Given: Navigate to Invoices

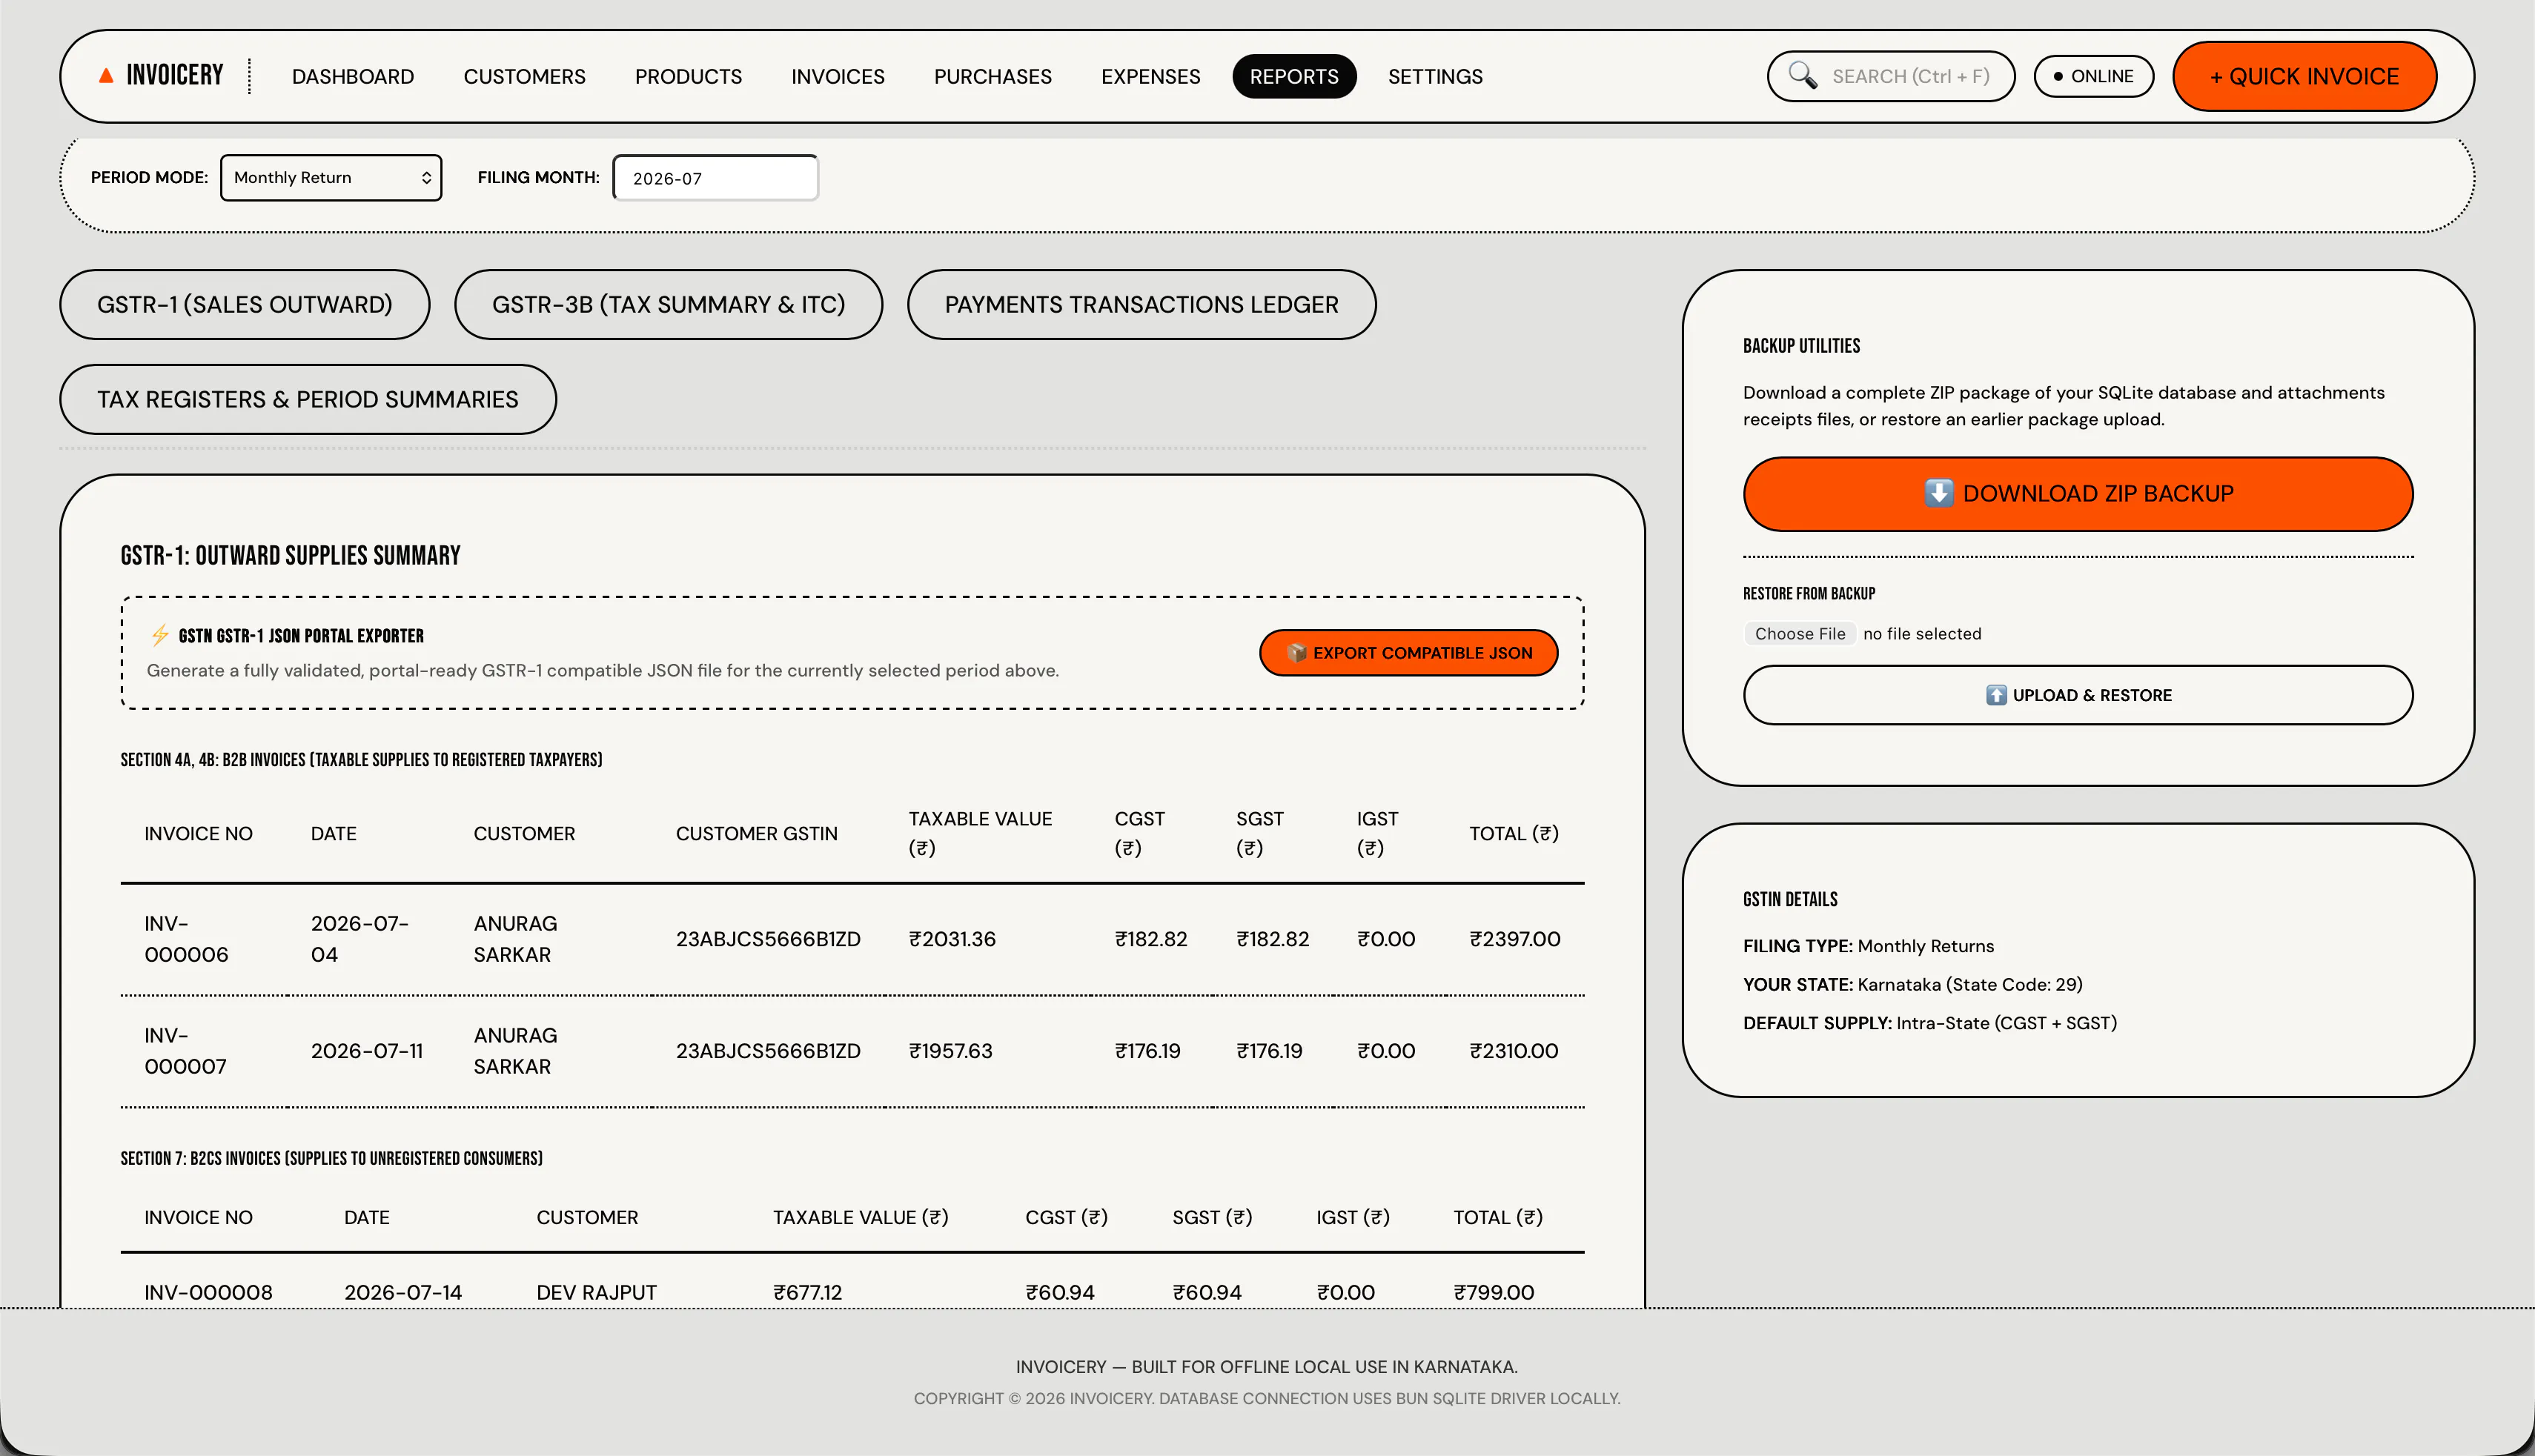Looking at the screenshot, I should [x=838, y=77].
